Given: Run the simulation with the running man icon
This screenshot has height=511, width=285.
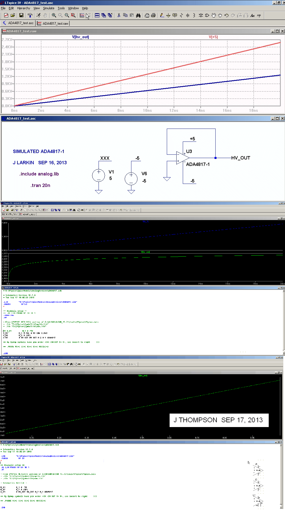Looking at the screenshot, I should [x=38, y=15].
